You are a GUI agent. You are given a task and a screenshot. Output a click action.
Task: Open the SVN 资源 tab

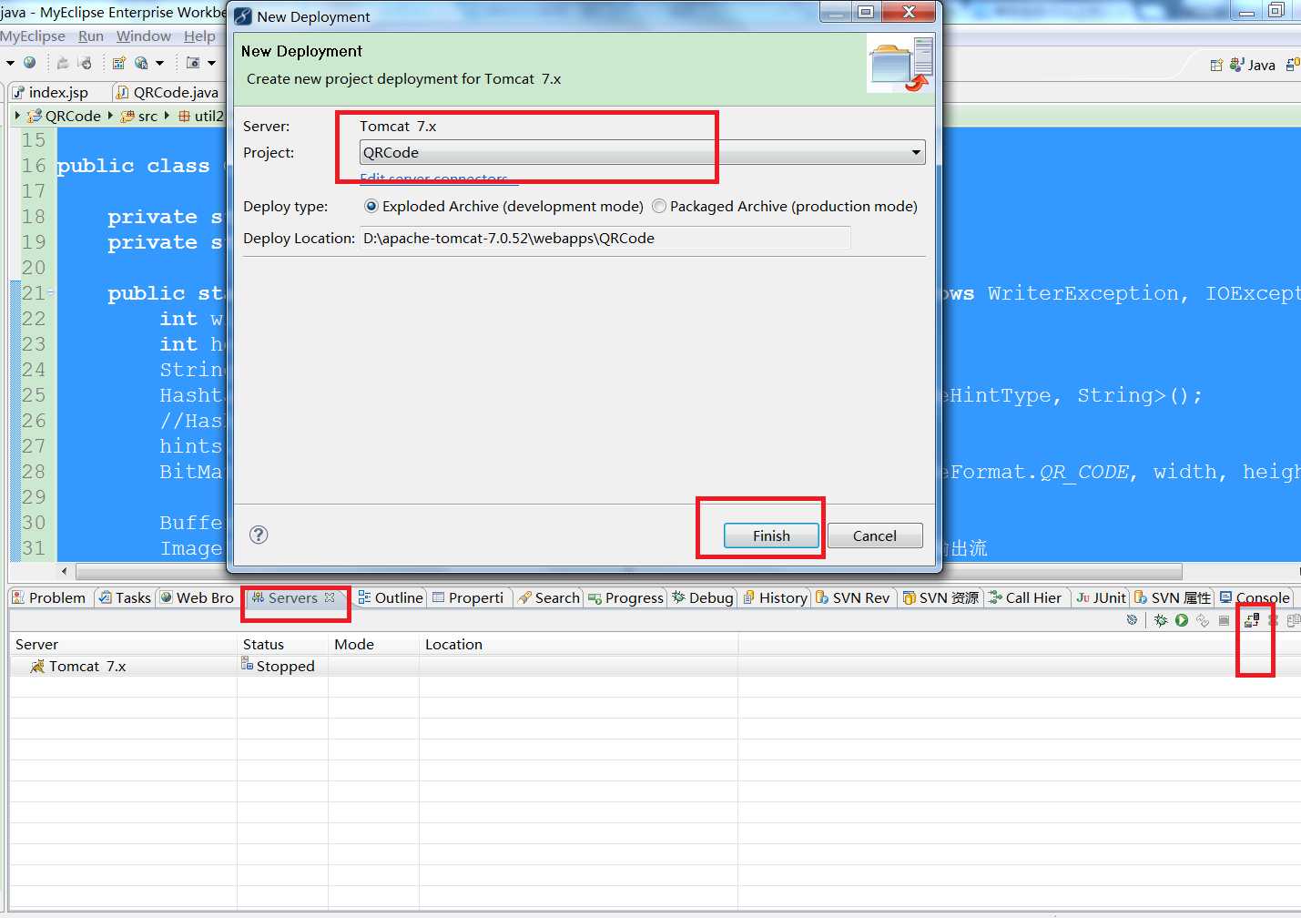940,597
